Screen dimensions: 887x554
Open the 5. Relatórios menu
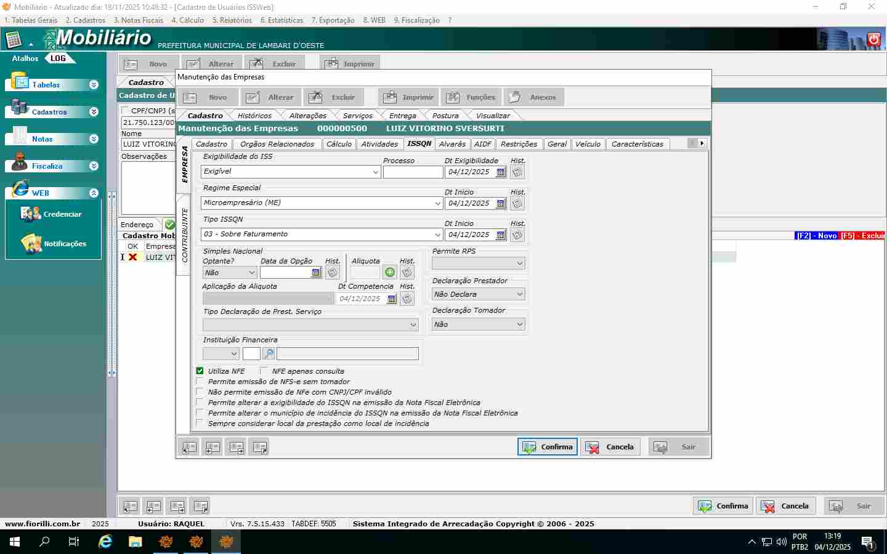tap(232, 20)
